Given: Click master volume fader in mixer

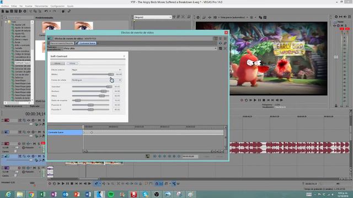Looking at the screenshot, I should tap(336, 57).
